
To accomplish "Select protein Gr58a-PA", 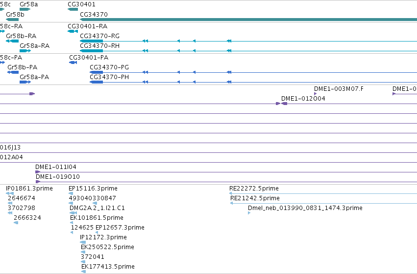I will 25,82.
